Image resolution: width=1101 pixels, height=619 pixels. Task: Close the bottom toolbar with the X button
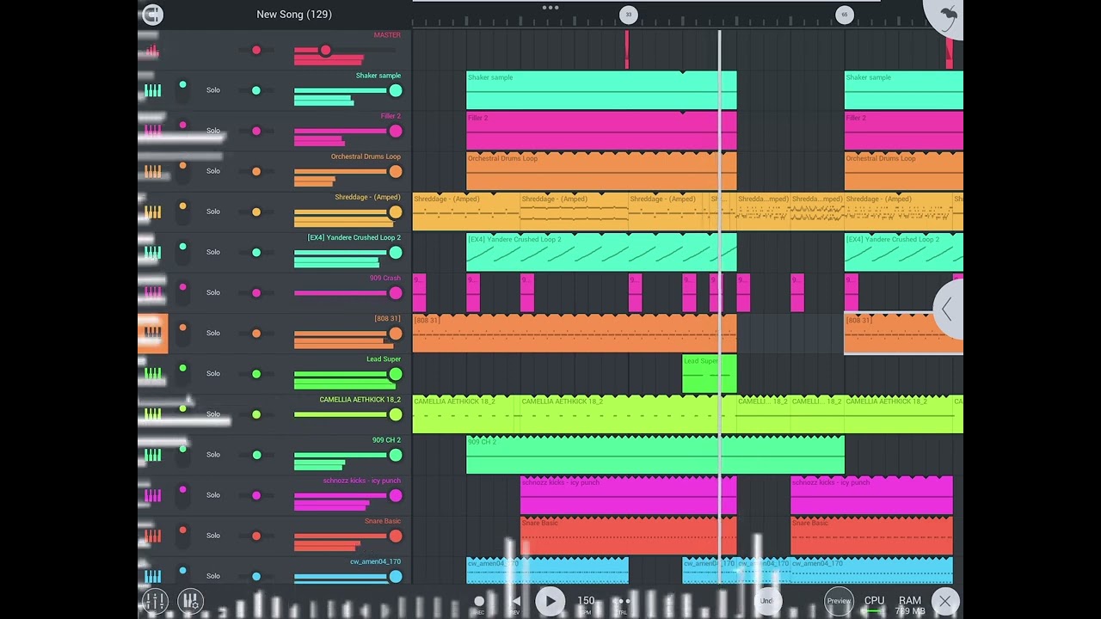[x=944, y=601]
